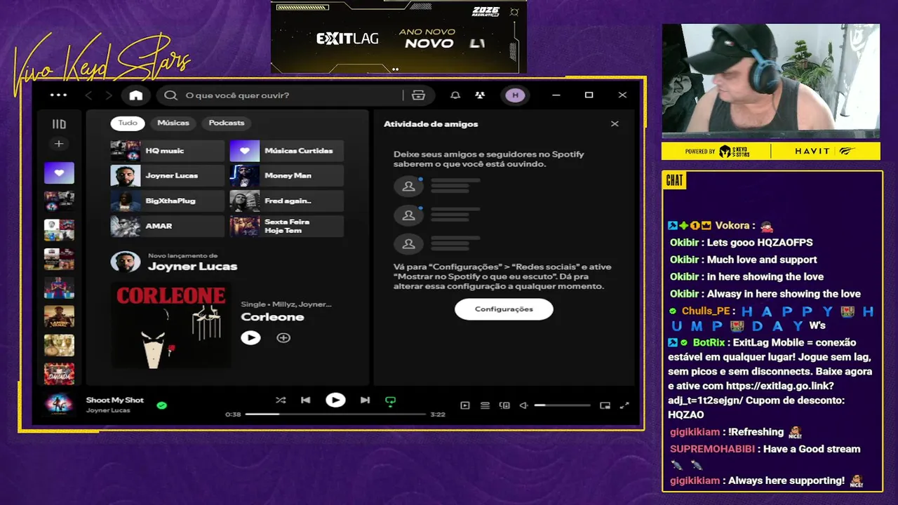The height and width of the screenshot is (505, 898).
Task: Open the mini player icon
Action: (x=605, y=405)
